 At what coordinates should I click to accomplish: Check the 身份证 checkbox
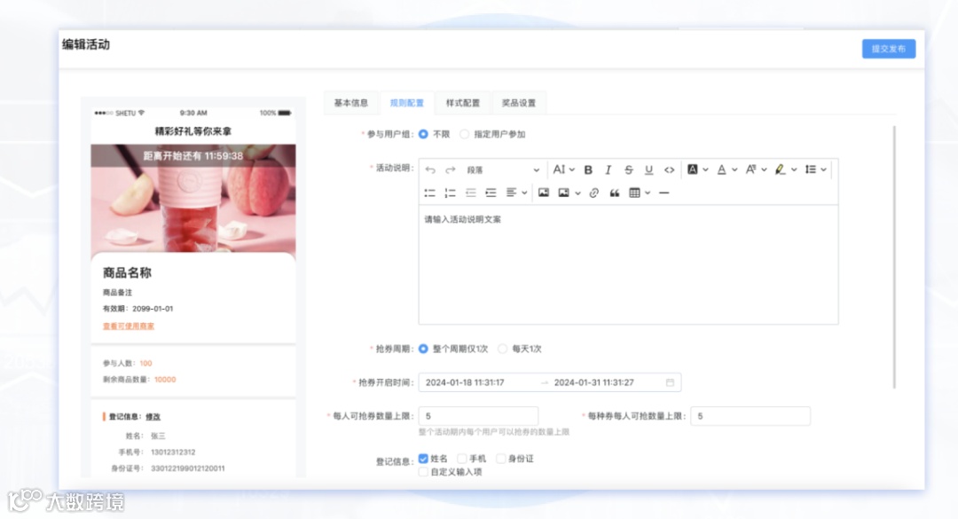pyautogui.click(x=501, y=459)
